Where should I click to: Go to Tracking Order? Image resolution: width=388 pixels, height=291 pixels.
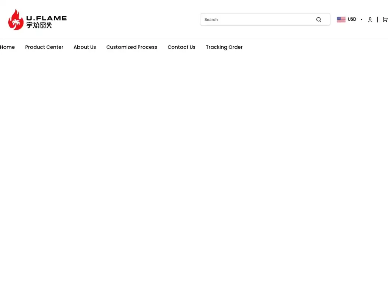[224, 47]
